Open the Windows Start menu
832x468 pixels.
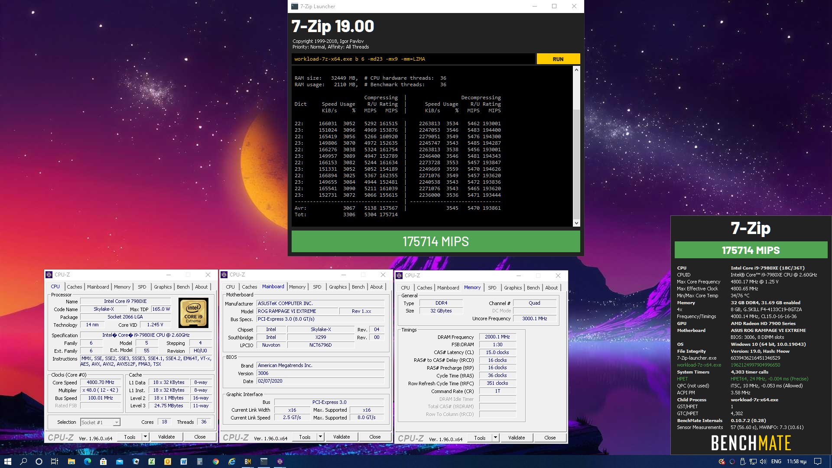[x=7, y=461]
